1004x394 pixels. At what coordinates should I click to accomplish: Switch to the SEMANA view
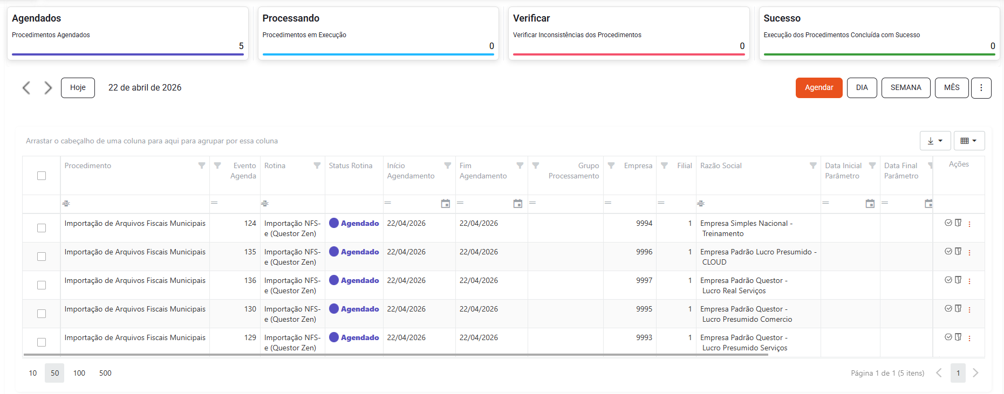[x=905, y=88]
